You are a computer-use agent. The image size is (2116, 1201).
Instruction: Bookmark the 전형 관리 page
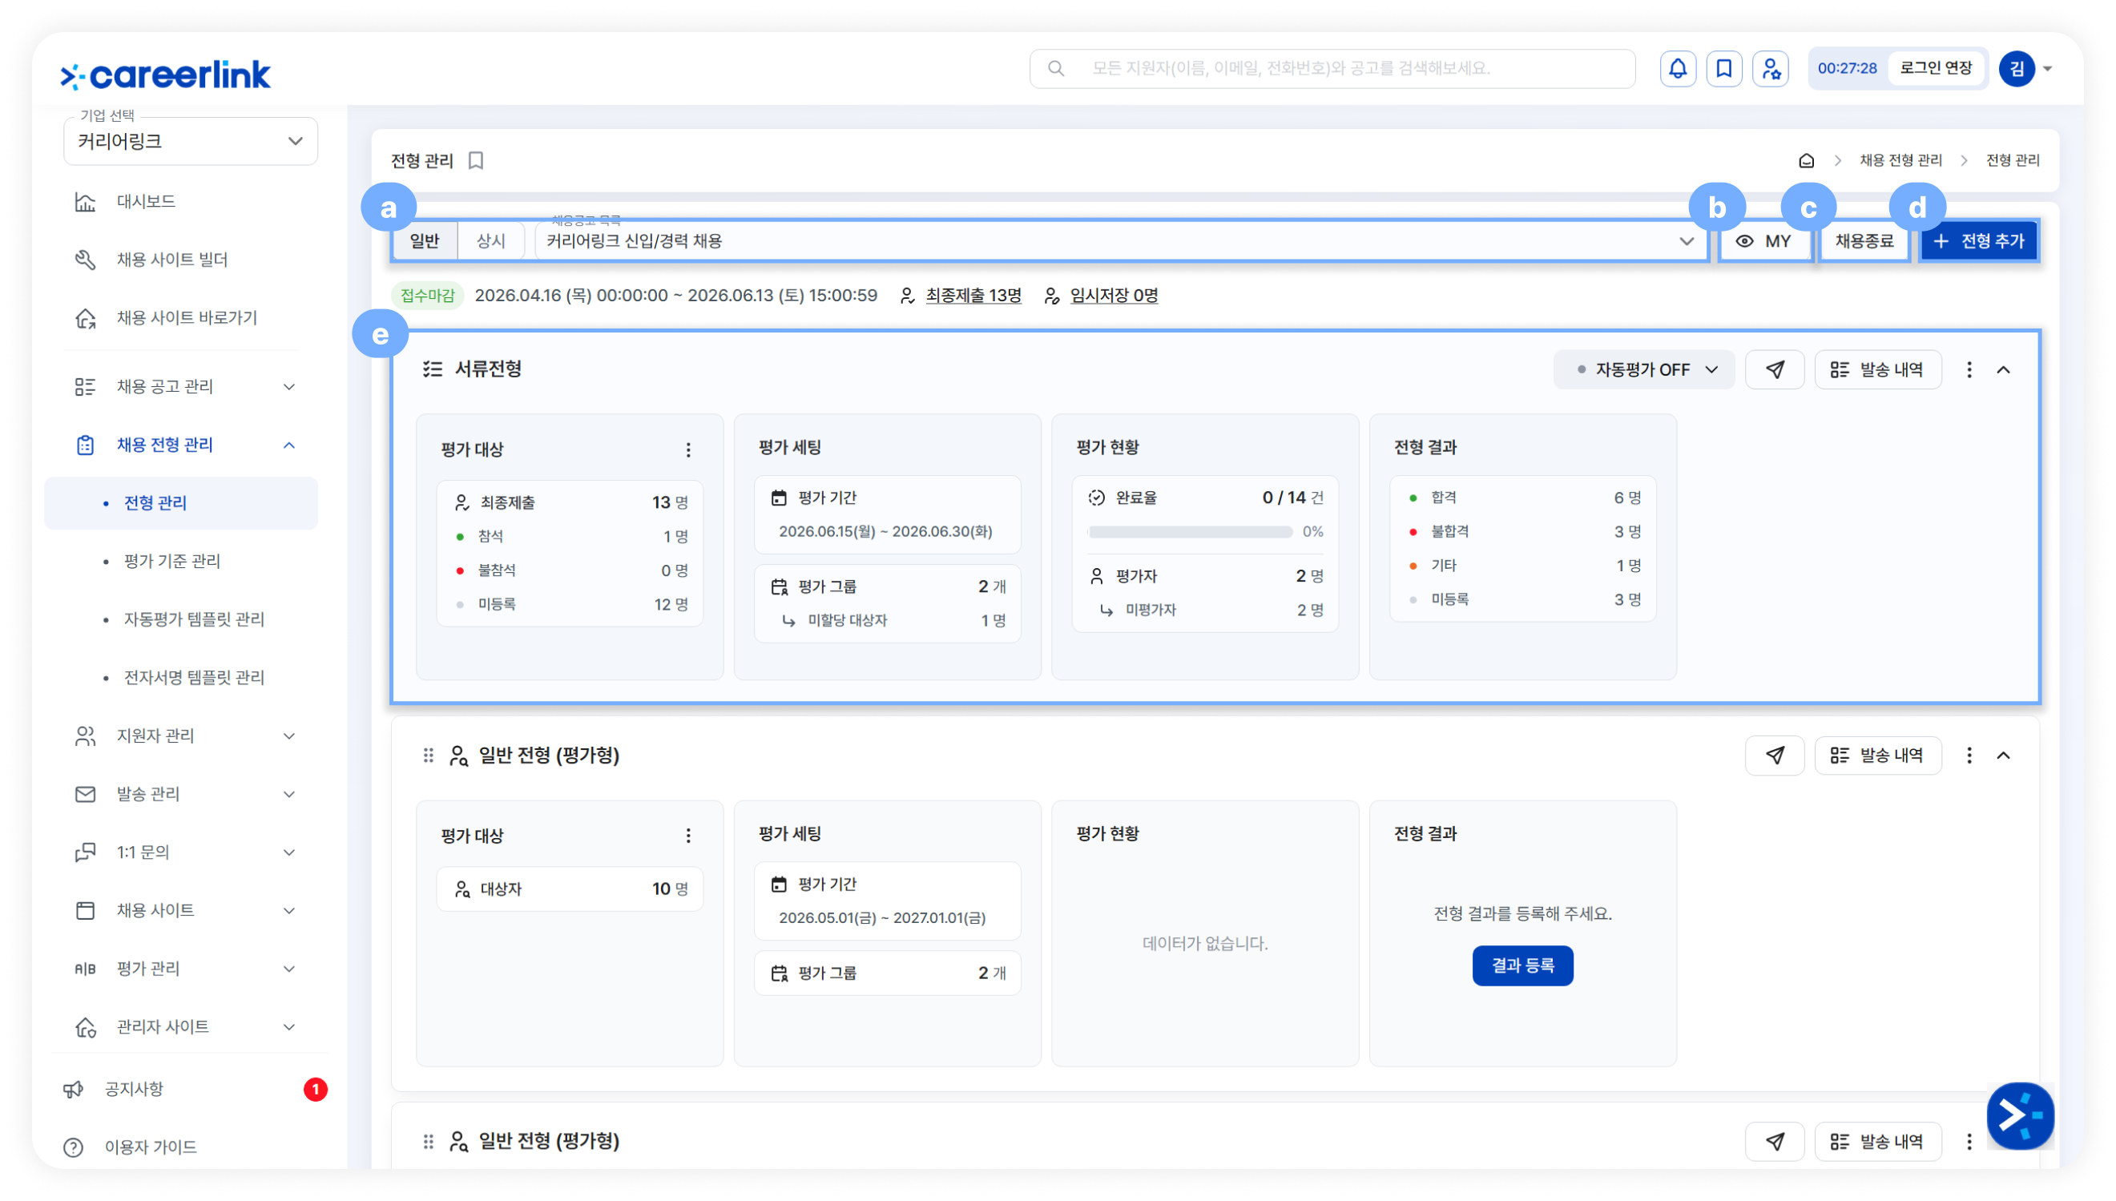[476, 160]
